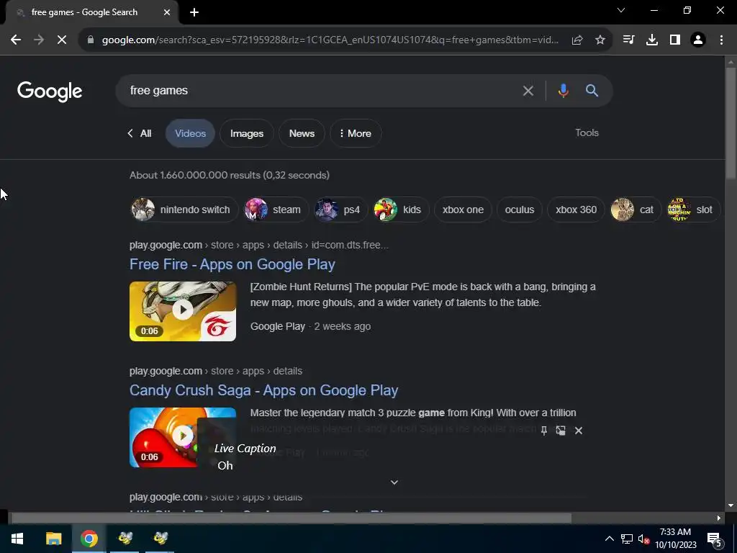Switch to the Images tab
The width and height of the screenshot is (737, 553).
tap(247, 133)
